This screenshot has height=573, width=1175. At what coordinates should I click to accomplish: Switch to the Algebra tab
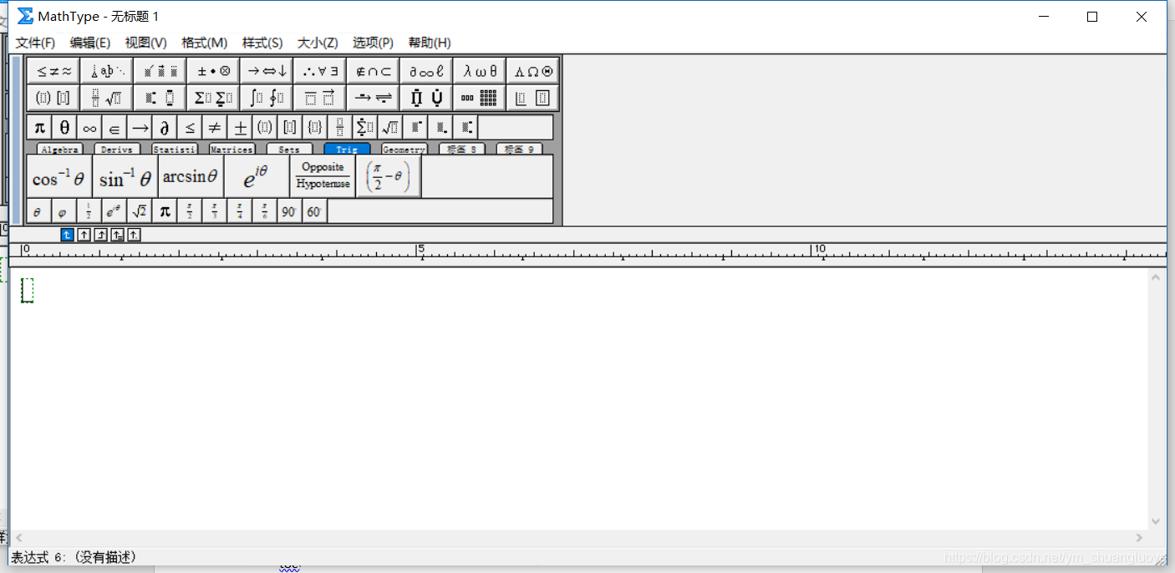[58, 149]
